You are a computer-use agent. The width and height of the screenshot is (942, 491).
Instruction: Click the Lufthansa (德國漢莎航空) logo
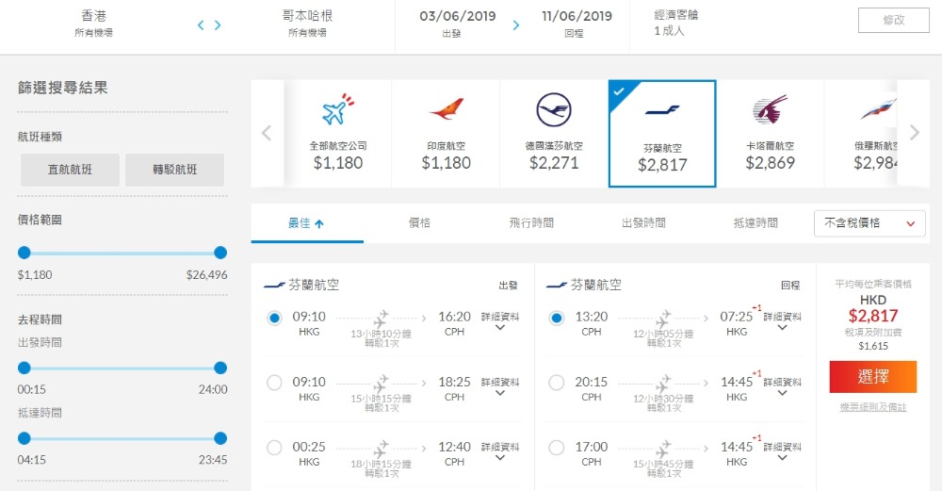[x=554, y=112]
